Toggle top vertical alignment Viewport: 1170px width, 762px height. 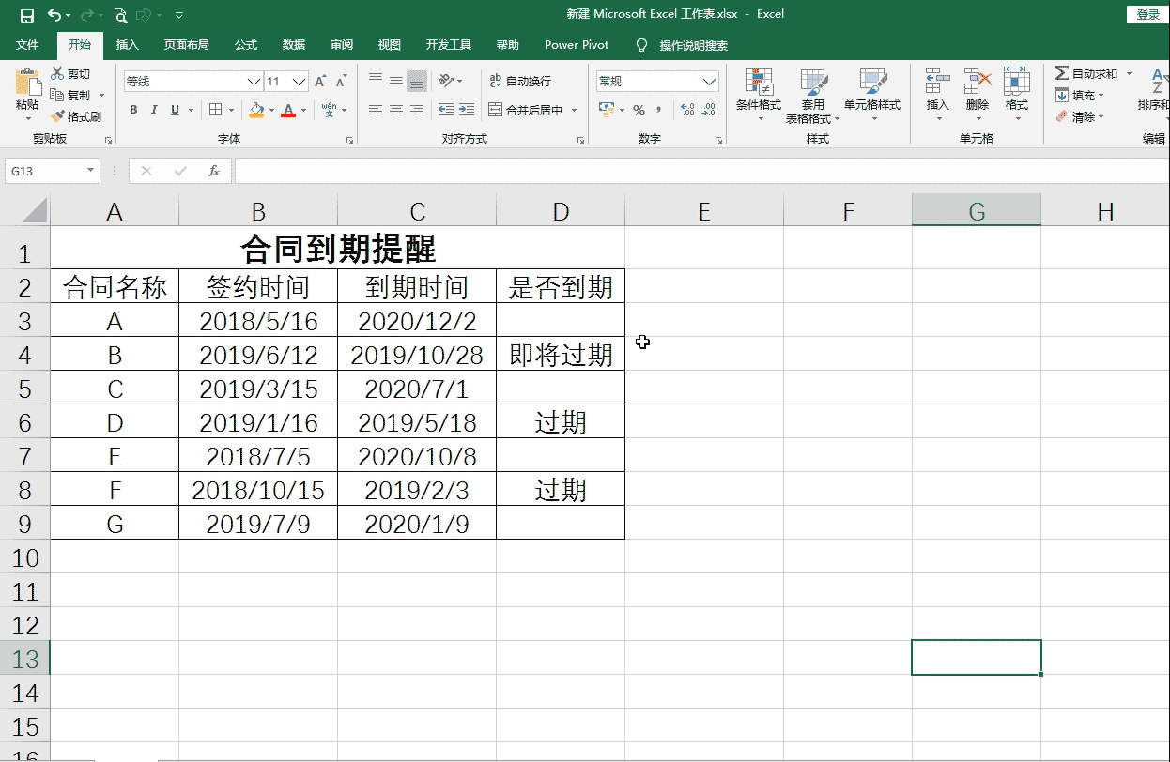coord(376,79)
